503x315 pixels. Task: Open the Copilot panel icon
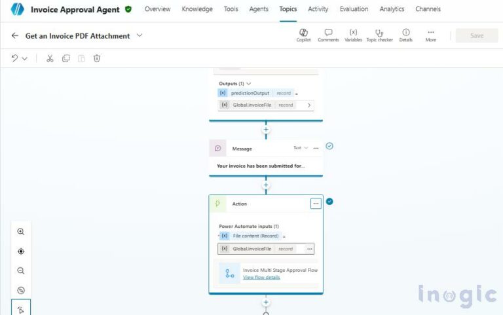point(303,35)
